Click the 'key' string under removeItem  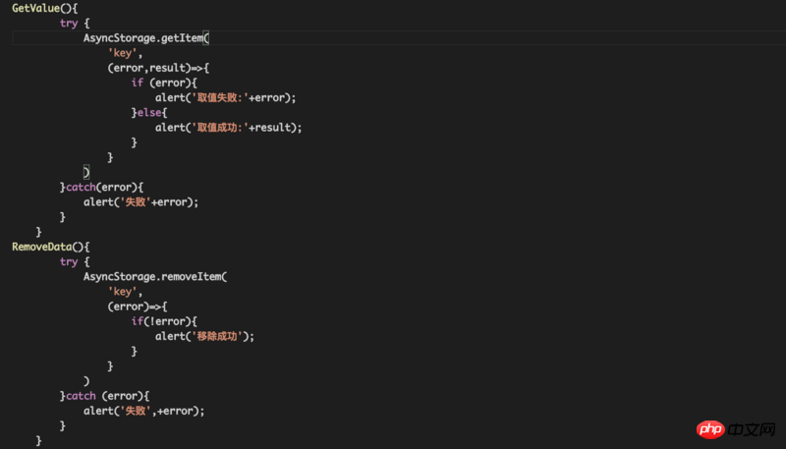pos(124,292)
